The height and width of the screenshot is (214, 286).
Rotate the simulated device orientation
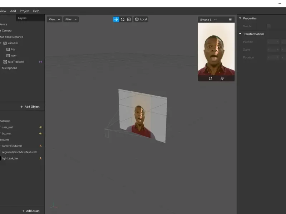click(222, 78)
